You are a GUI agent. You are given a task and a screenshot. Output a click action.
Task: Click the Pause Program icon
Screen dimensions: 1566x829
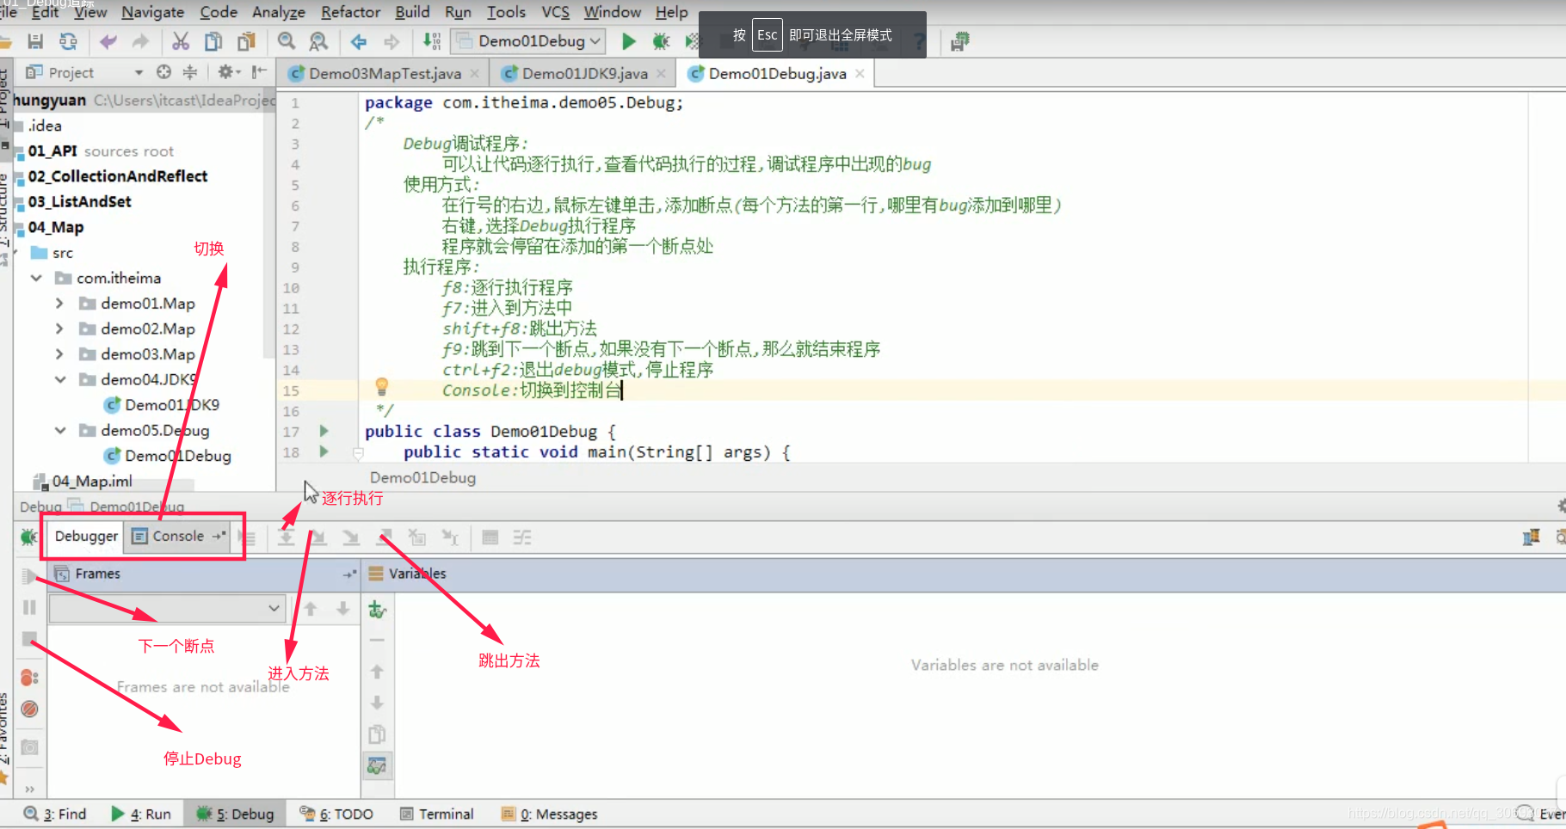tap(29, 608)
